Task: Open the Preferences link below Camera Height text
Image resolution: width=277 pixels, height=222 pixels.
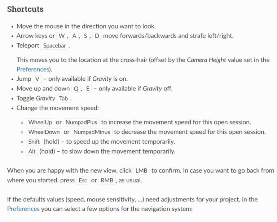Action: [32, 69]
